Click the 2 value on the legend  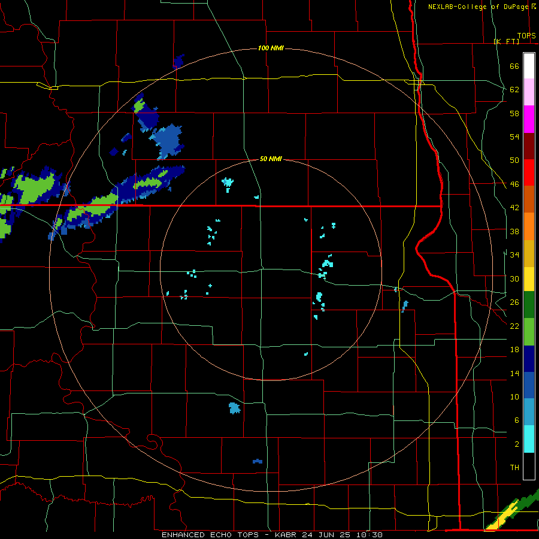pyautogui.click(x=516, y=444)
